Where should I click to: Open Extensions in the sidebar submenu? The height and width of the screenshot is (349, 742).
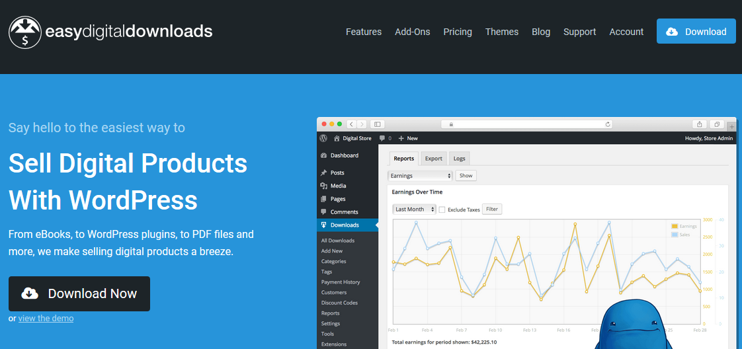pyautogui.click(x=333, y=344)
